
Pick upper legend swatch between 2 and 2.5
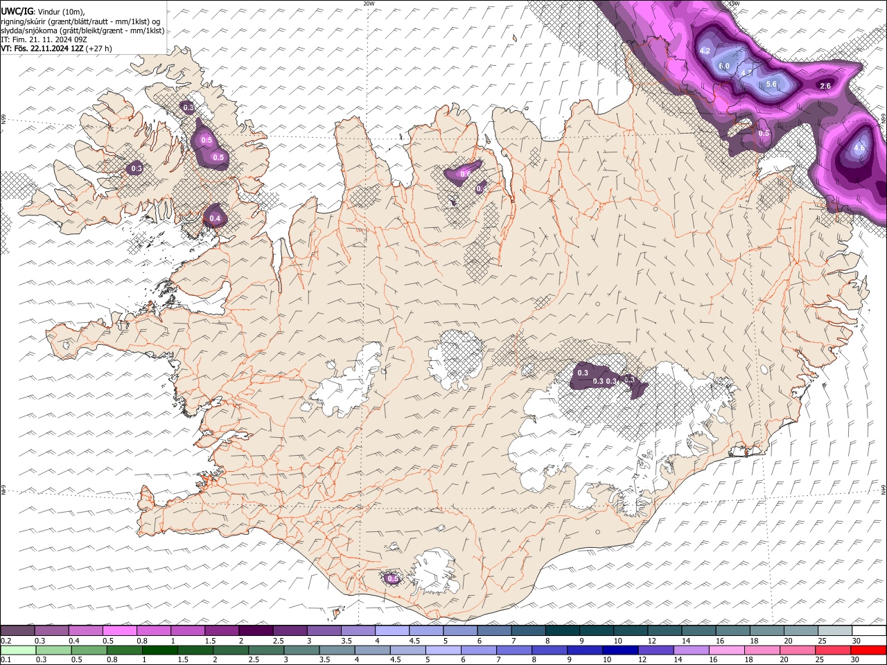[x=256, y=631]
